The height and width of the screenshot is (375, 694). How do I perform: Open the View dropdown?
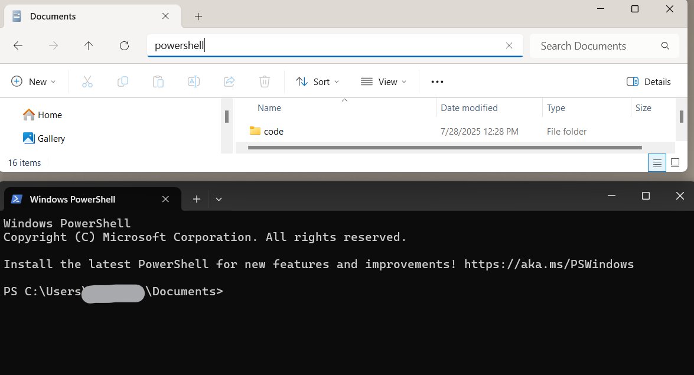click(383, 81)
